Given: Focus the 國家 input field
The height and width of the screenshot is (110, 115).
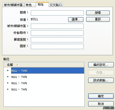Looking at the screenshot, I should [x=57, y=46].
